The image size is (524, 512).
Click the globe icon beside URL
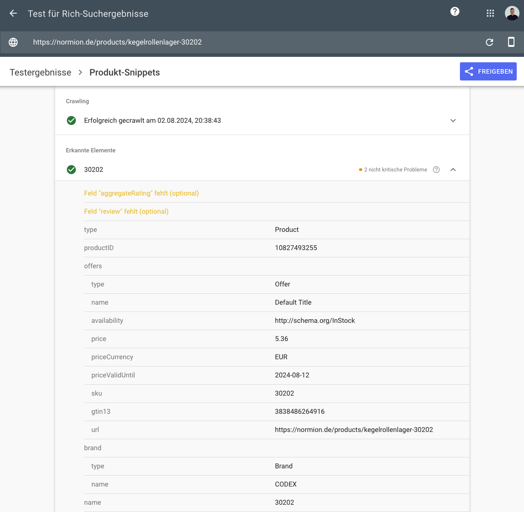click(x=13, y=42)
